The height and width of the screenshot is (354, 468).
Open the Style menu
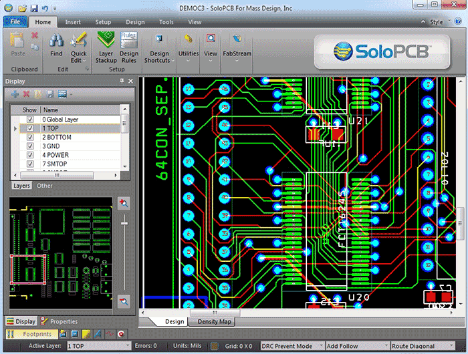tap(439, 22)
